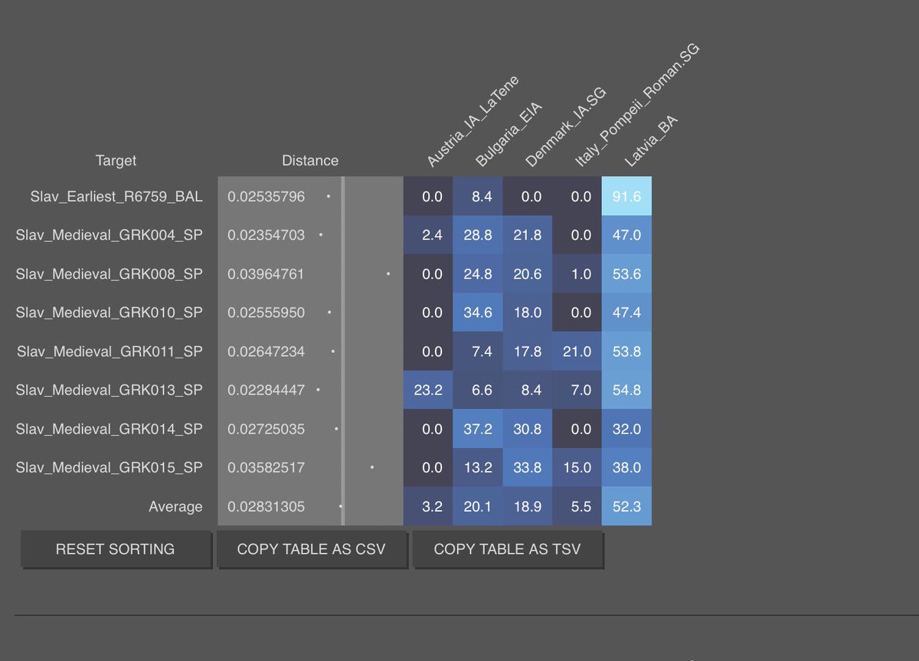This screenshot has width=919, height=661.
Task: Click the 52.3 average Latvia_BA cell
Action: click(x=626, y=506)
